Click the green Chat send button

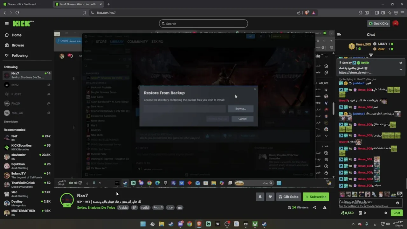pyautogui.click(x=397, y=213)
